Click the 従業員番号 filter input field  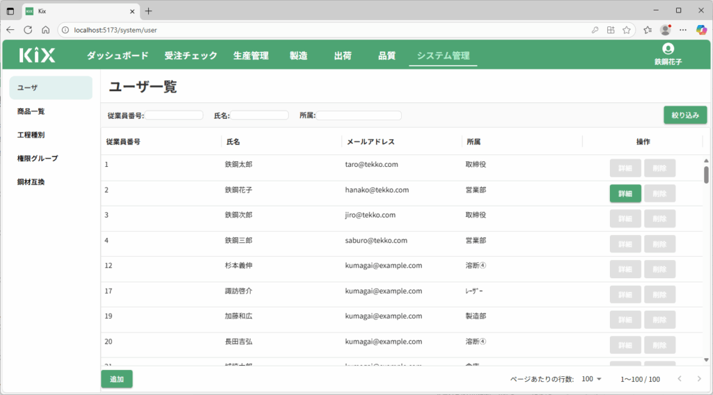point(174,115)
